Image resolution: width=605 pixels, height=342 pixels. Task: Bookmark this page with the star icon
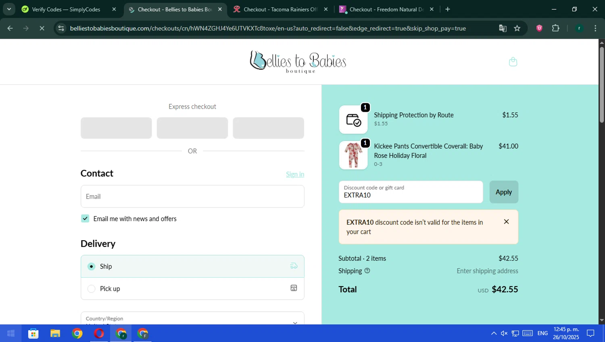click(517, 28)
